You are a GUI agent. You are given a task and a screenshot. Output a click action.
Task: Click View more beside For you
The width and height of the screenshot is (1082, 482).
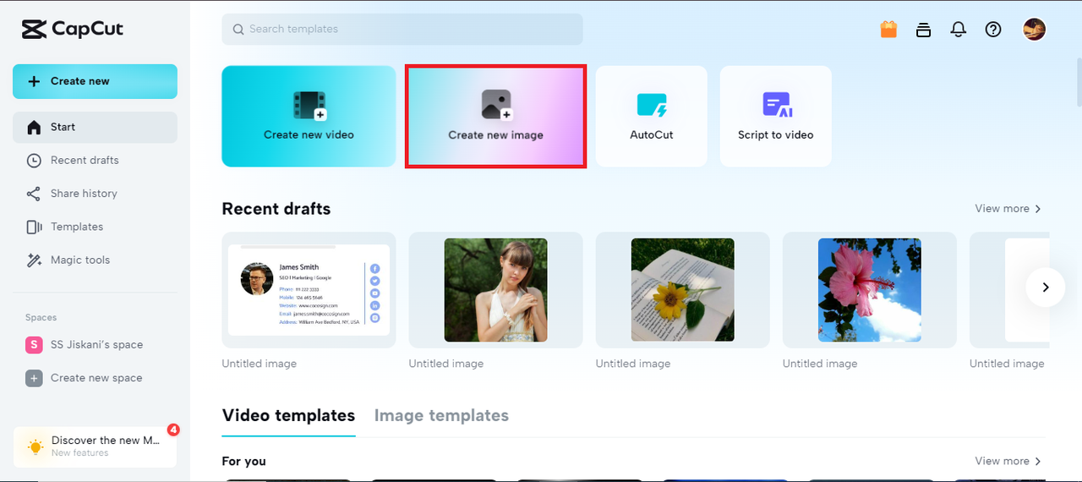point(1008,461)
